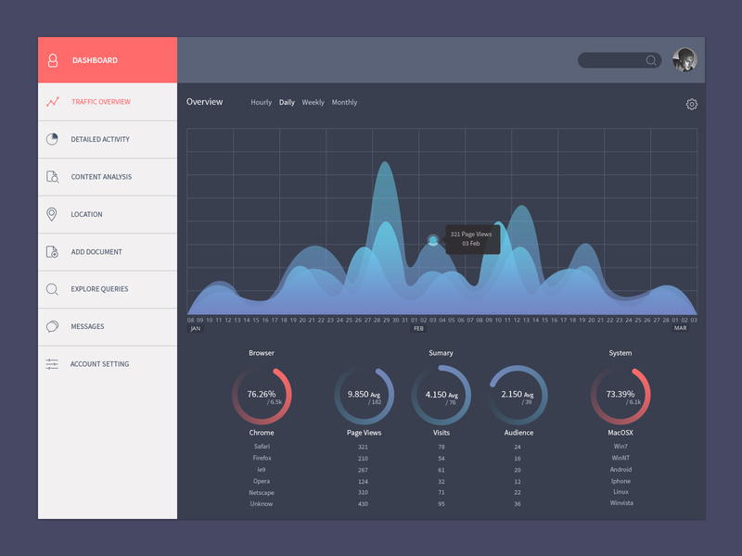
Task: Click the Page Views 9.850 gauge
Action: pyautogui.click(x=364, y=396)
